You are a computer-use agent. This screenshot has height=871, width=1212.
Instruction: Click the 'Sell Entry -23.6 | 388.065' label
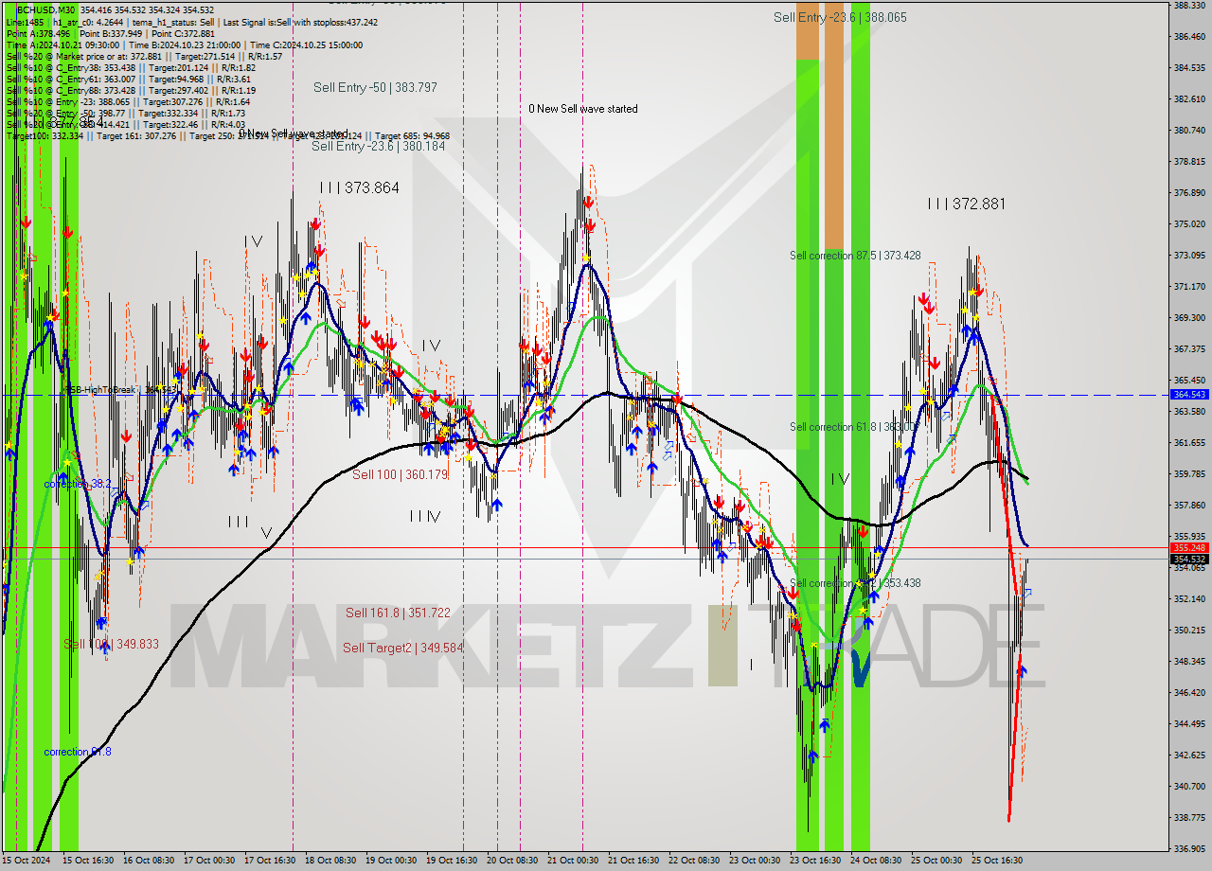coord(840,17)
